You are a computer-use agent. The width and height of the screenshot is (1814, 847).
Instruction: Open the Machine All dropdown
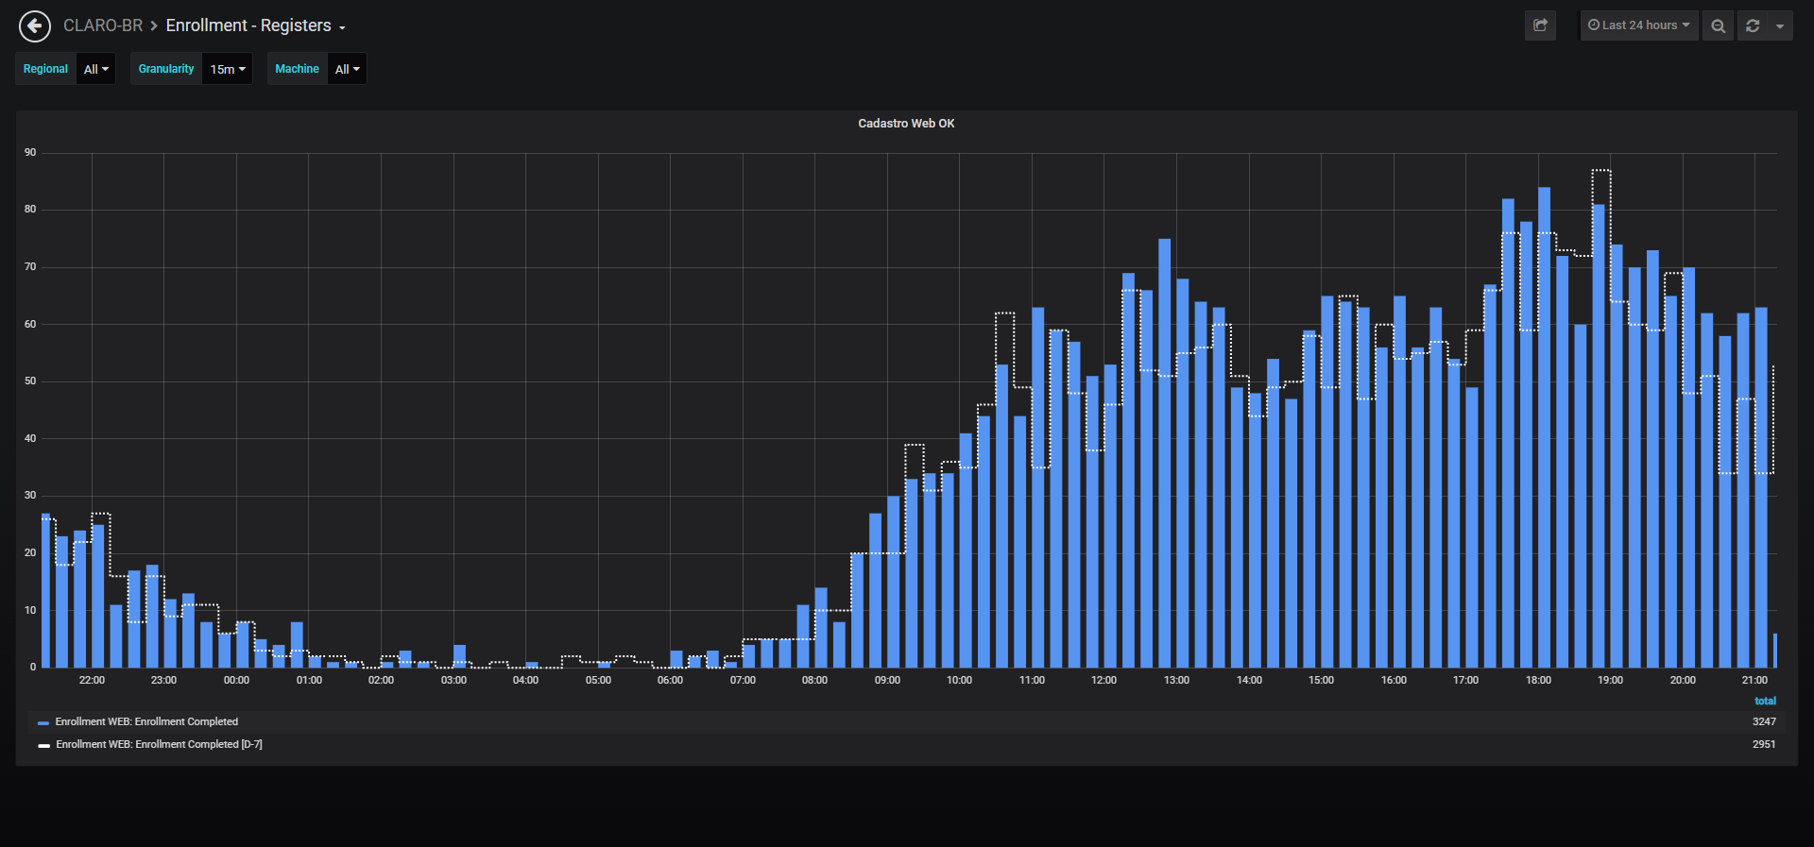pos(347,69)
